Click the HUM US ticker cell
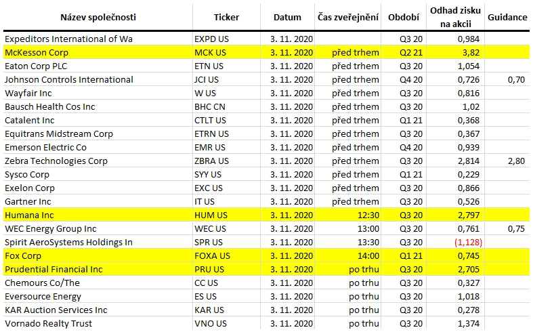 coord(226,215)
